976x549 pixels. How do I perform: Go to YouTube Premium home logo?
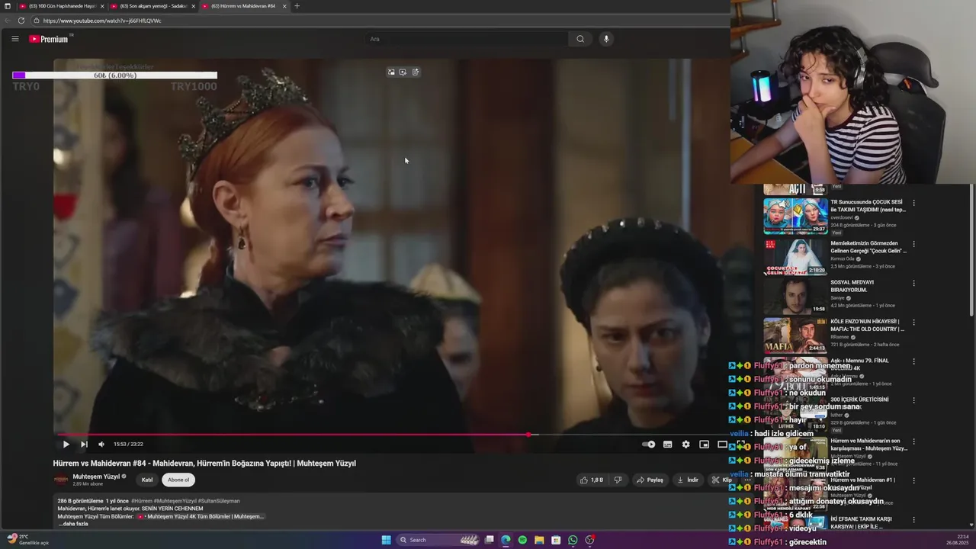pos(49,39)
